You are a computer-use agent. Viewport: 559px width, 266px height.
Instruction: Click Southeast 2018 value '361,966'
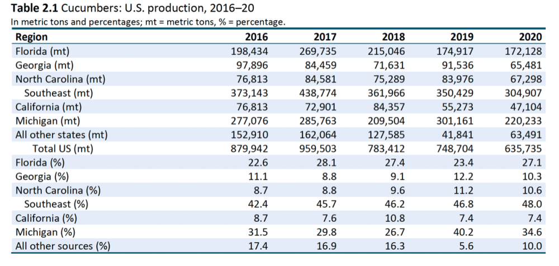[386, 93]
